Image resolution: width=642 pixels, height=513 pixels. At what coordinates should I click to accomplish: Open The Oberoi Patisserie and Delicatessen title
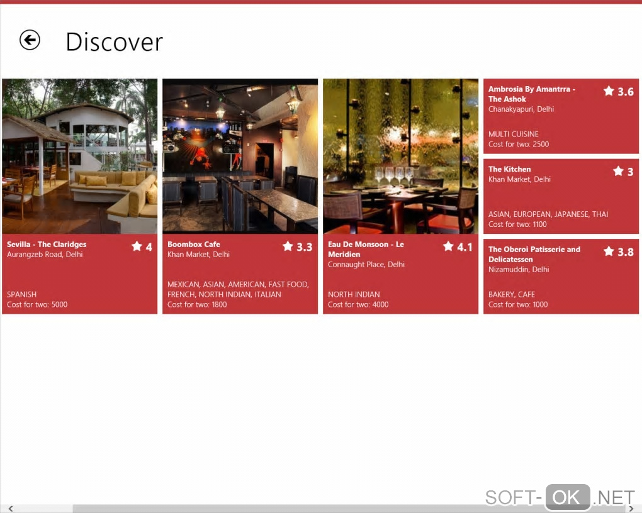tap(534, 254)
